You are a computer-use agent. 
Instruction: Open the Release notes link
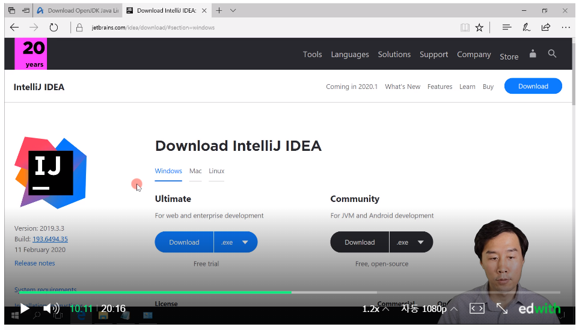coord(35,263)
